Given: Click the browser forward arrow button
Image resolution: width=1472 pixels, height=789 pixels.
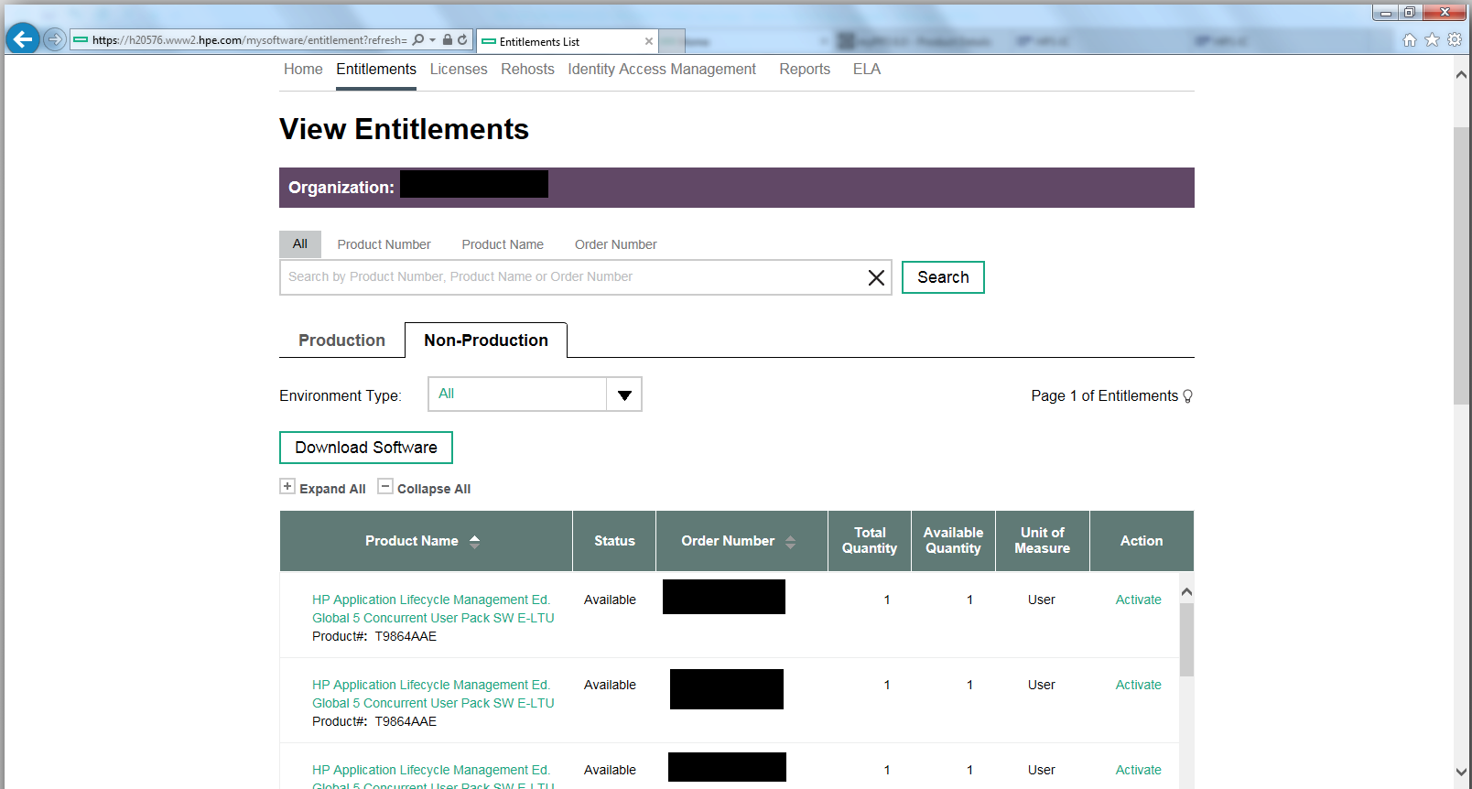Looking at the screenshot, I should (x=55, y=39).
